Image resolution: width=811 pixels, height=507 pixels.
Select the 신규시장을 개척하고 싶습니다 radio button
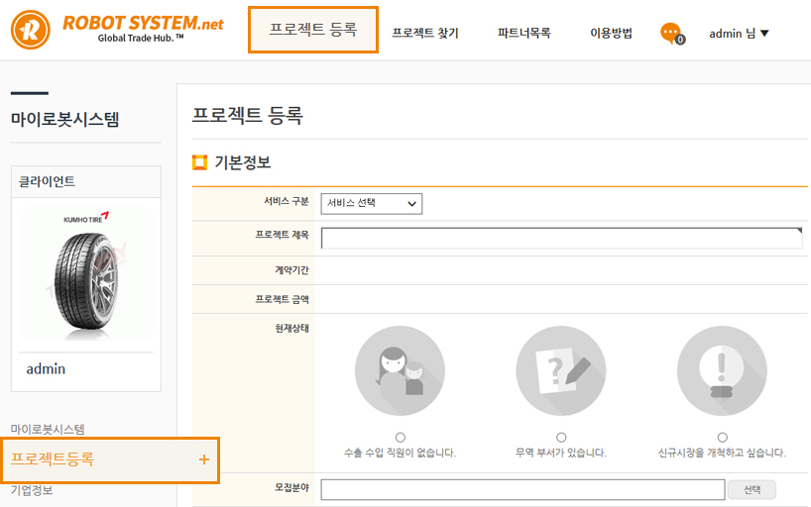tap(722, 437)
